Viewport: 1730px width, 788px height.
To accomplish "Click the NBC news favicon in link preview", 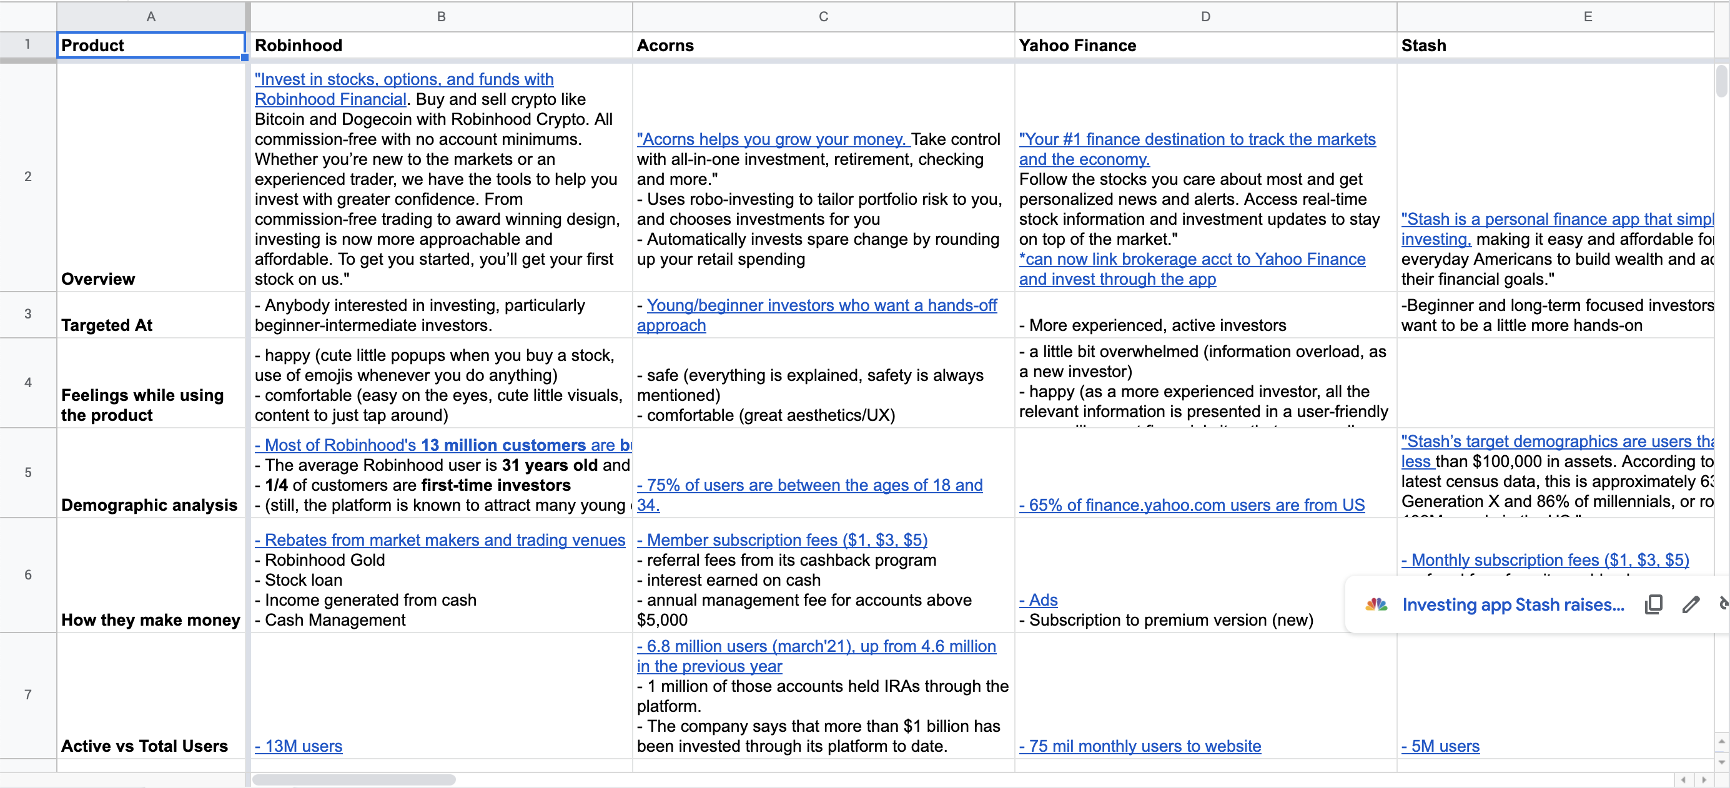I will click(x=1376, y=605).
